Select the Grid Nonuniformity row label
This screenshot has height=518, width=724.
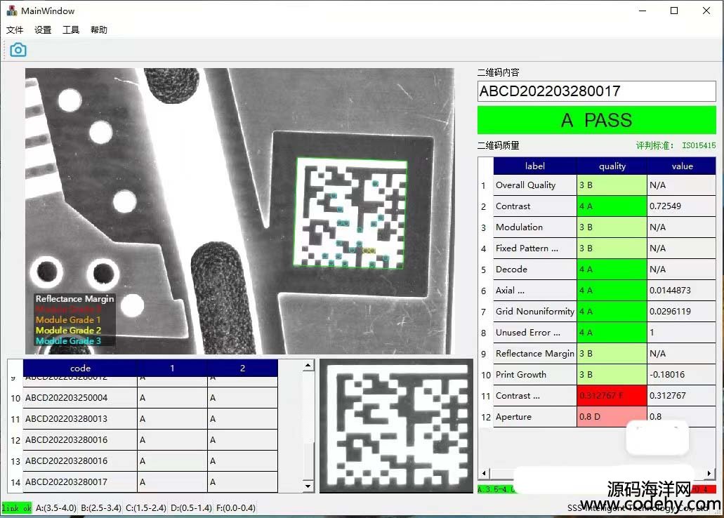[534, 311]
